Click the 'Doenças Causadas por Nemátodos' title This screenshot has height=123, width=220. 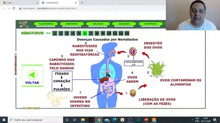pyautogui.click(x=107, y=40)
